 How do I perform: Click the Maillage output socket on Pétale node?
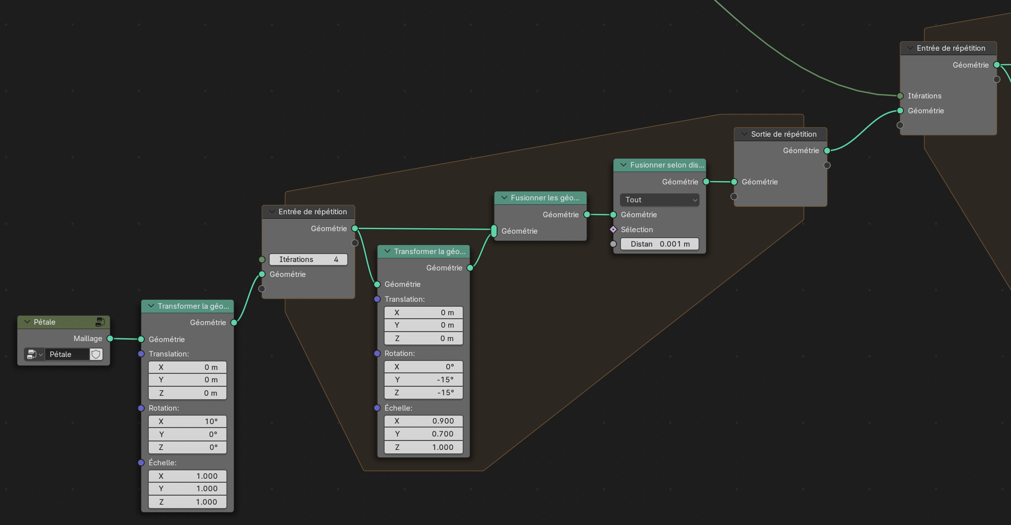click(x=110, y=339)
